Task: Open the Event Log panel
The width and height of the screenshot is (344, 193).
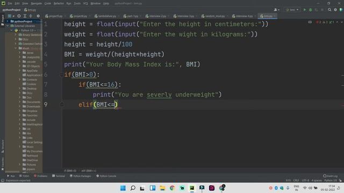Action: [331, 176]
